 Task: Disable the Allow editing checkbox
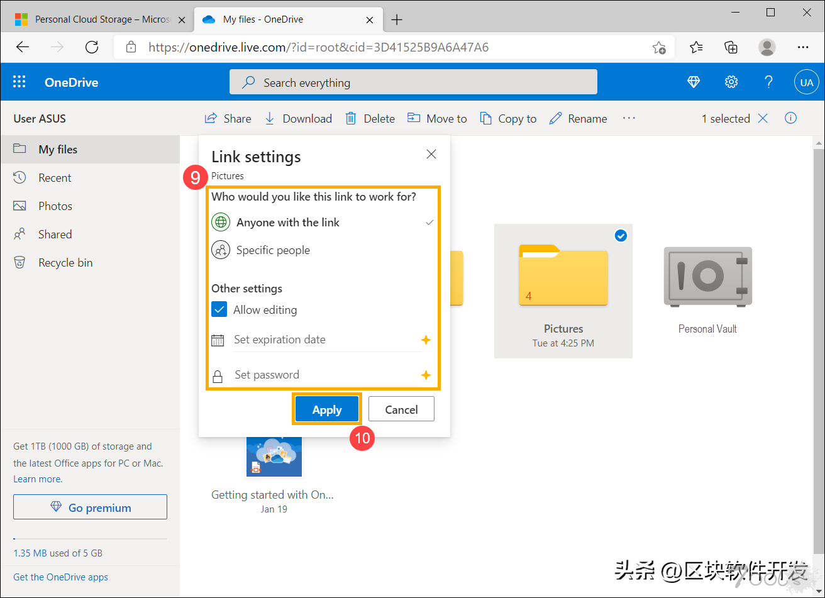pos(219,309)
